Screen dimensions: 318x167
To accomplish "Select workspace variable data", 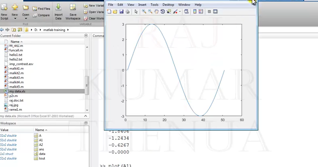I will click(x=42, y=154).
